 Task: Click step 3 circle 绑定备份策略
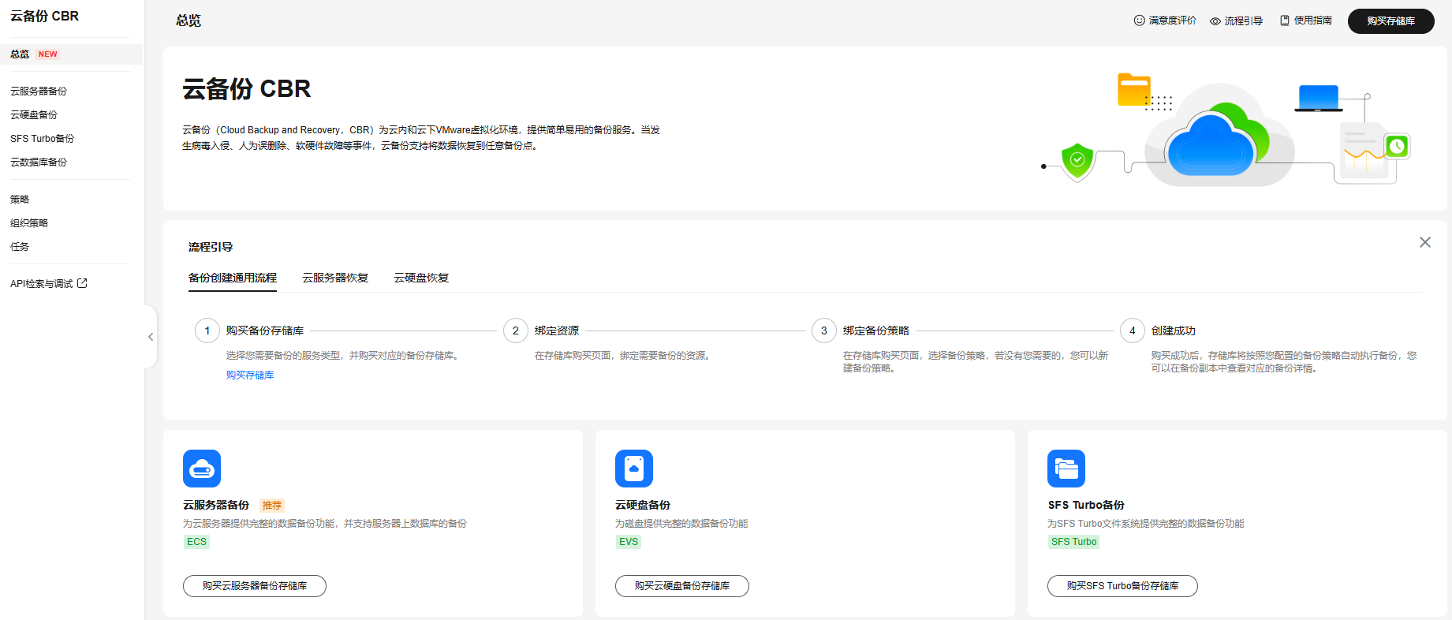click(x=824, y=331)
